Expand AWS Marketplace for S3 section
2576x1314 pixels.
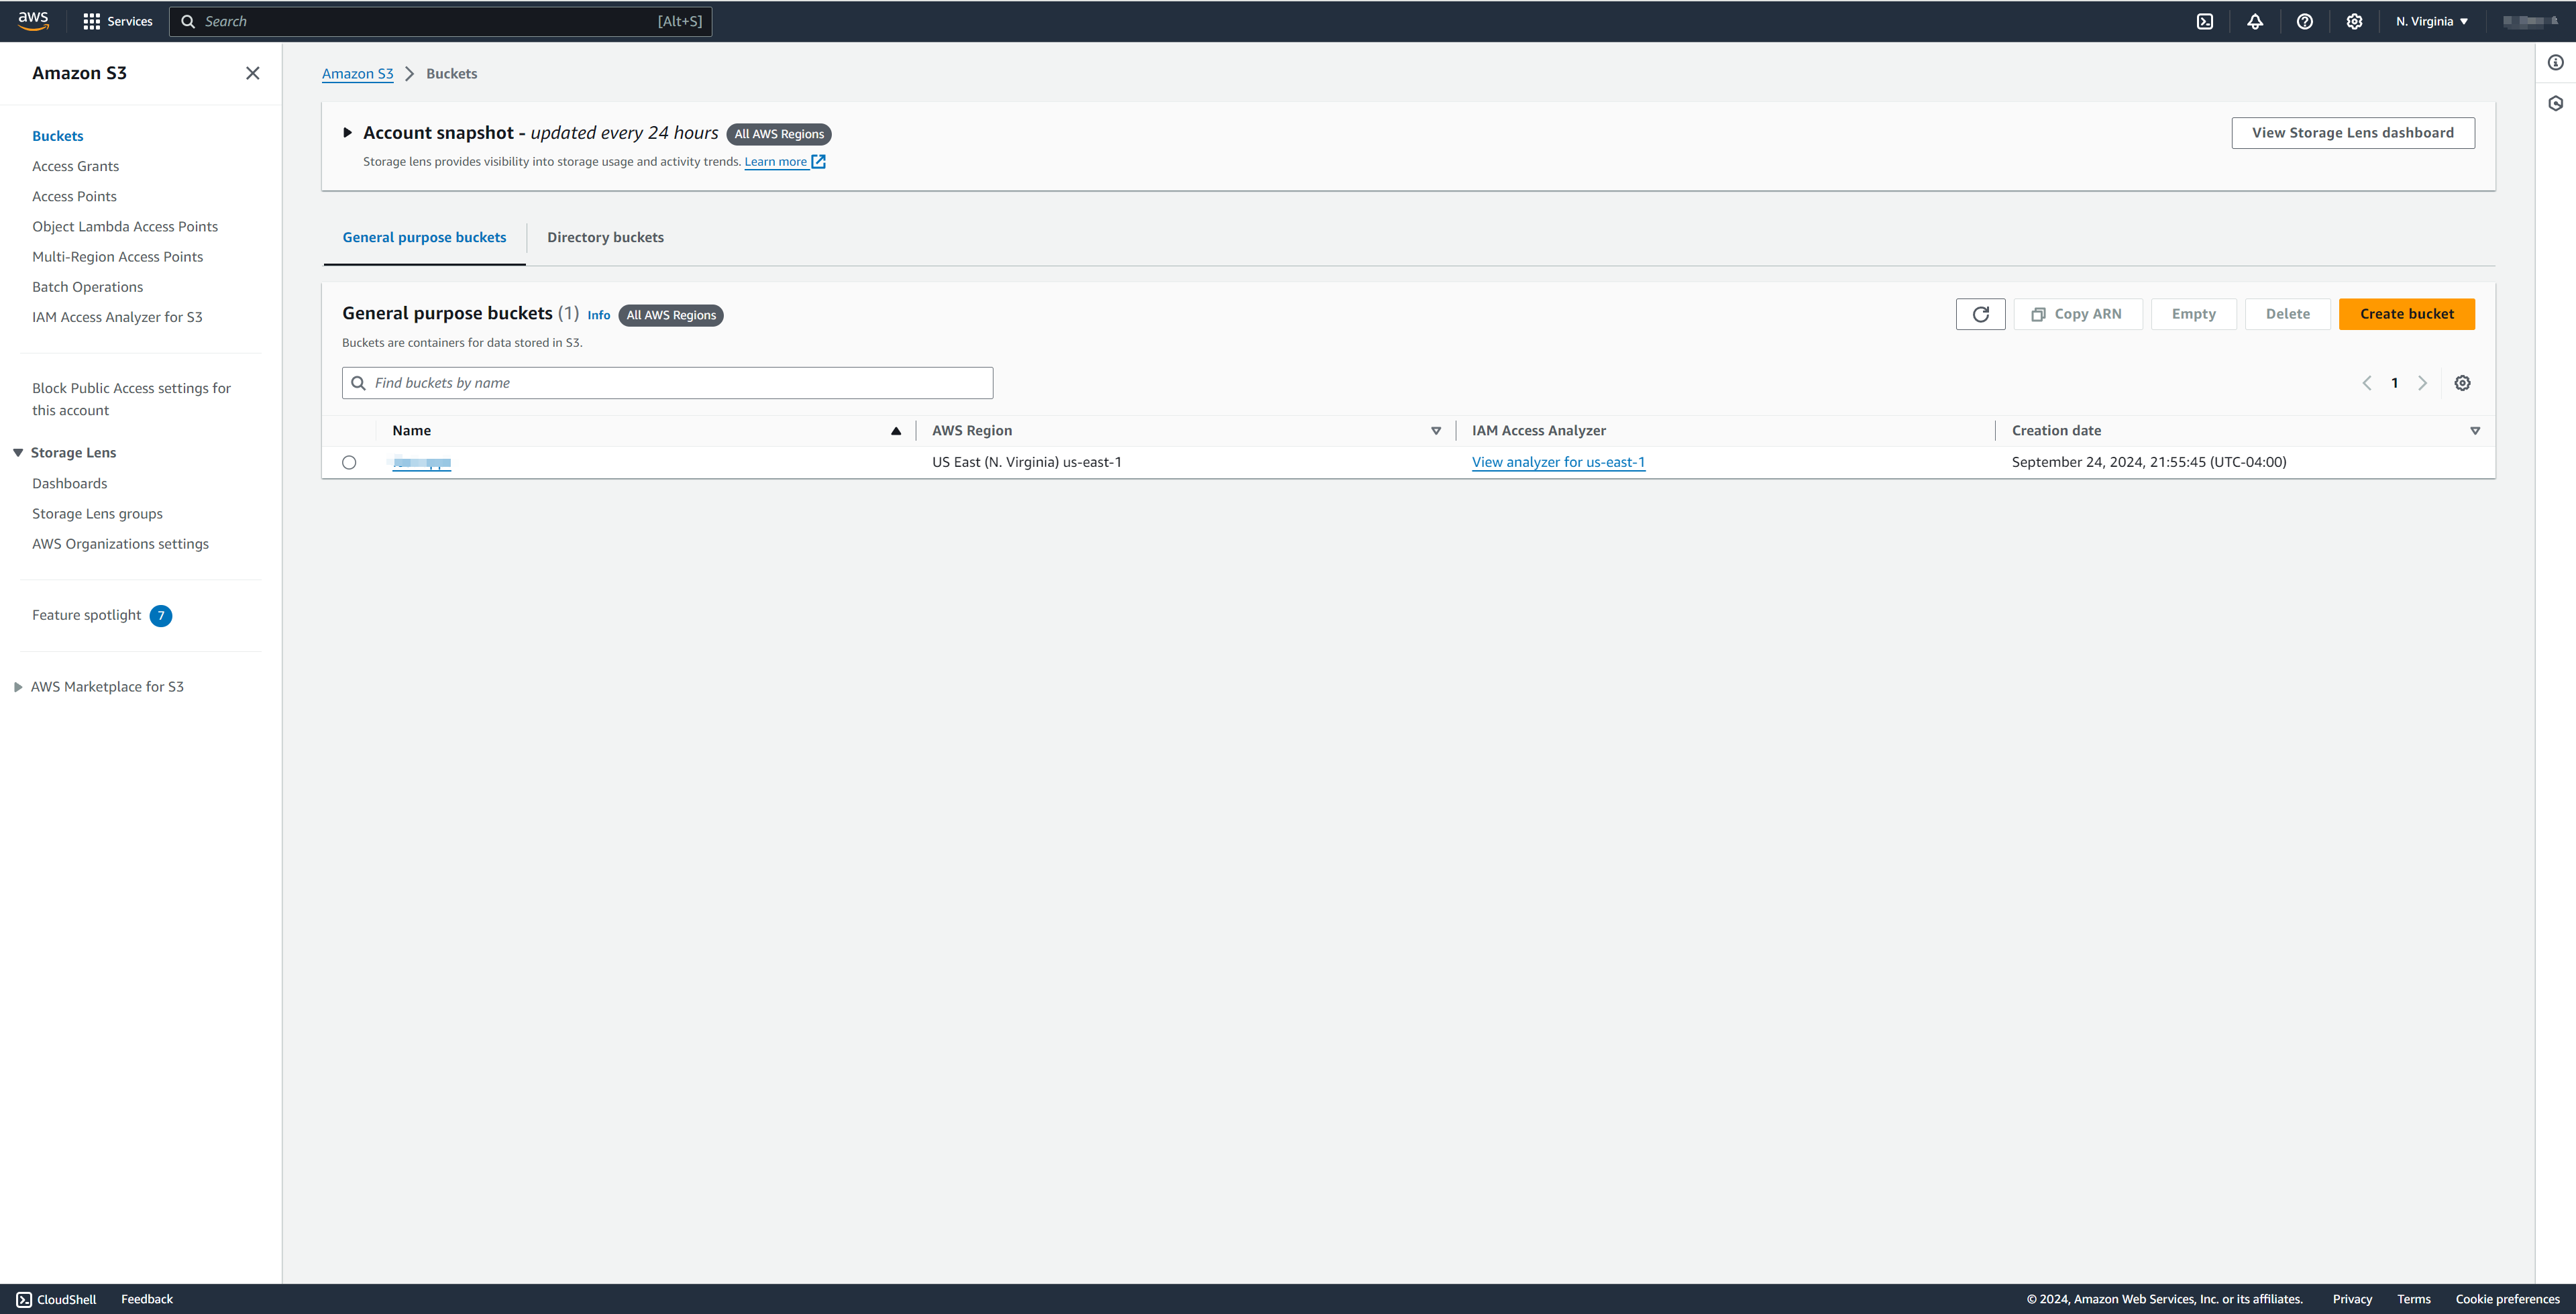18,687
